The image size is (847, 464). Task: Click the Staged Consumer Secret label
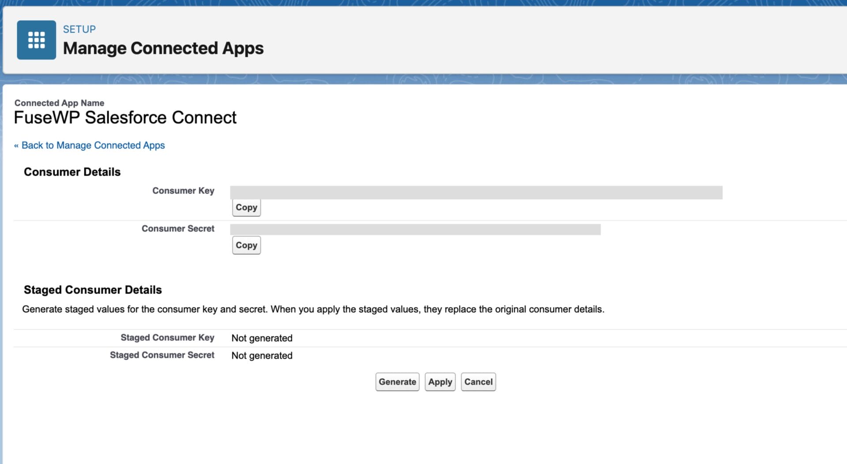(162, 355)
